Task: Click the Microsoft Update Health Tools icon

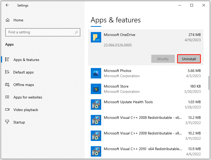Action: coord(96,104)
